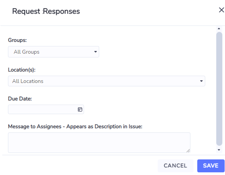Click the Groups dropdown arrow

click(95, 52)
